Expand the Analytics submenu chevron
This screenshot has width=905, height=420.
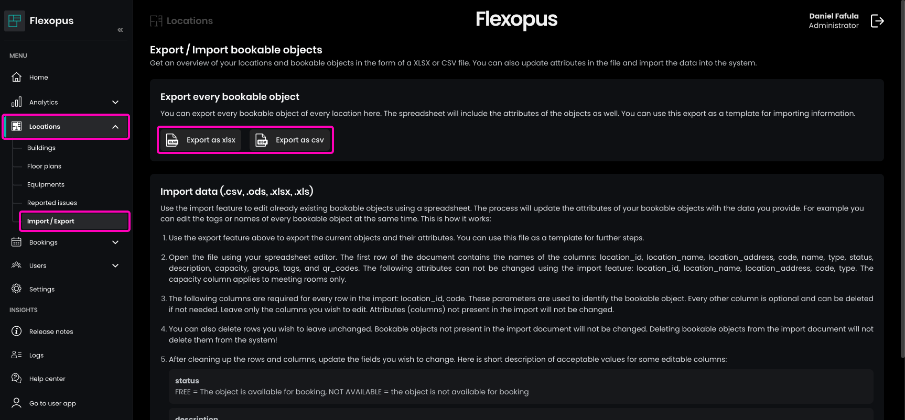[x=115, y=102]
